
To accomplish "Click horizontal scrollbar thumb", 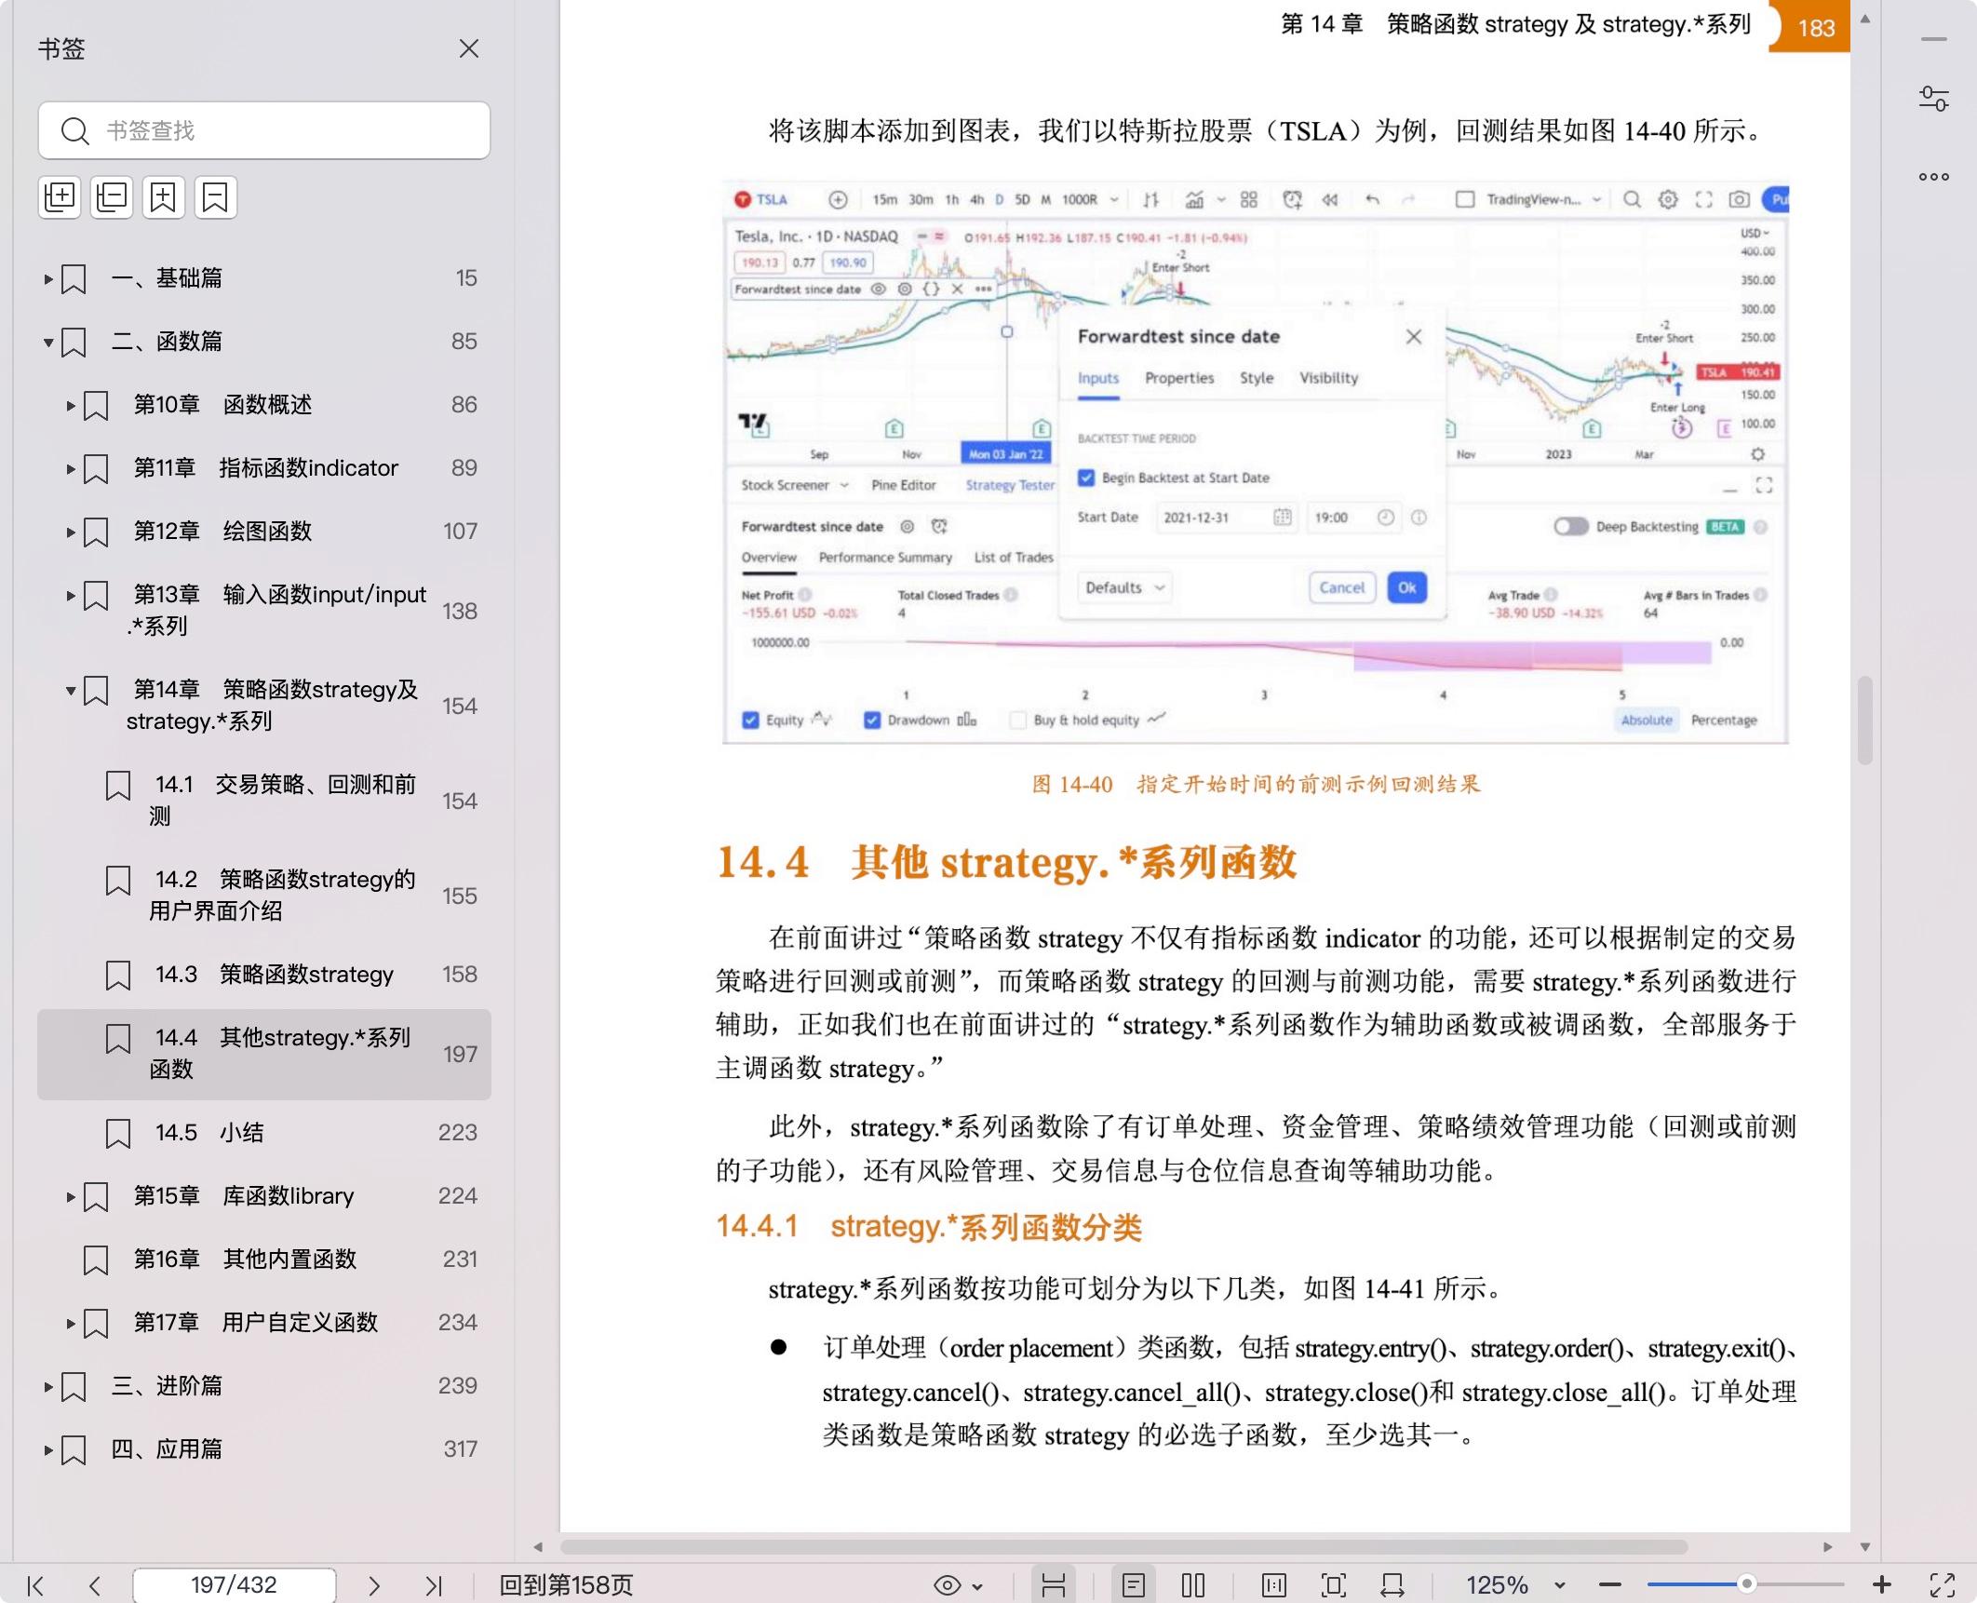I will 1123,1547.
